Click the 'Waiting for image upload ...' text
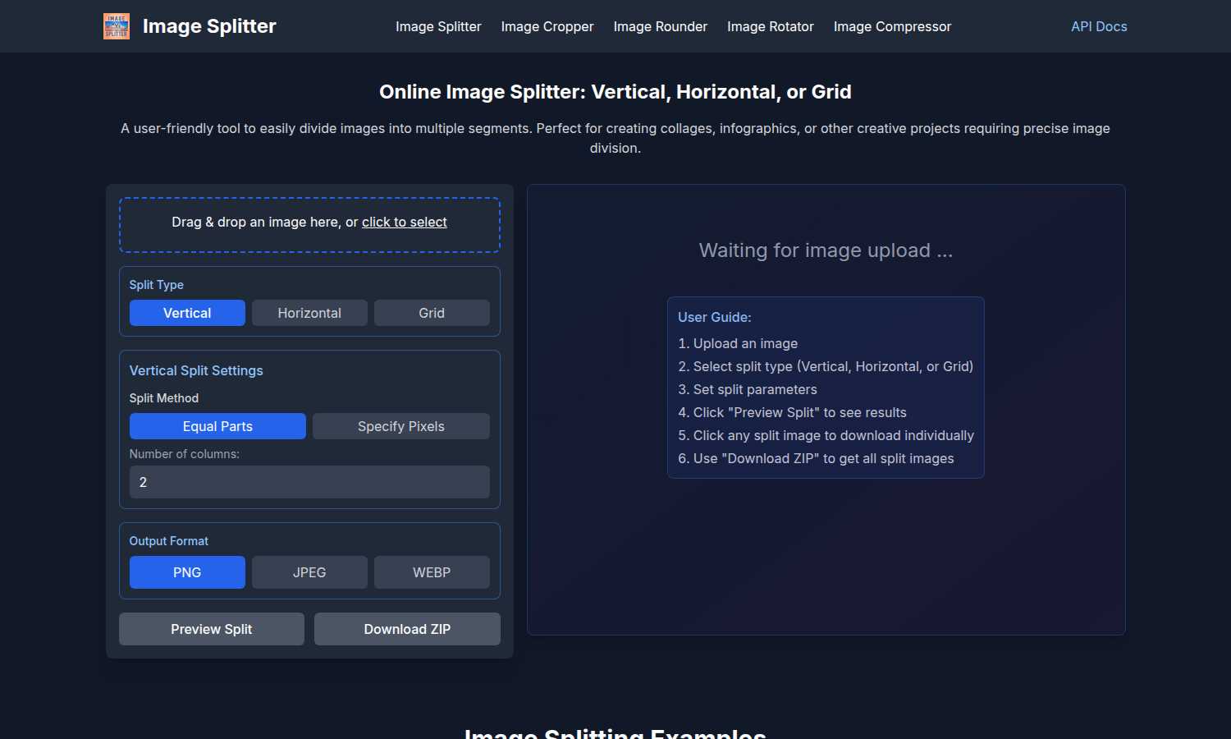This screenshot has width=1231, height=739. pyautogui.click(x=826, y=250)
